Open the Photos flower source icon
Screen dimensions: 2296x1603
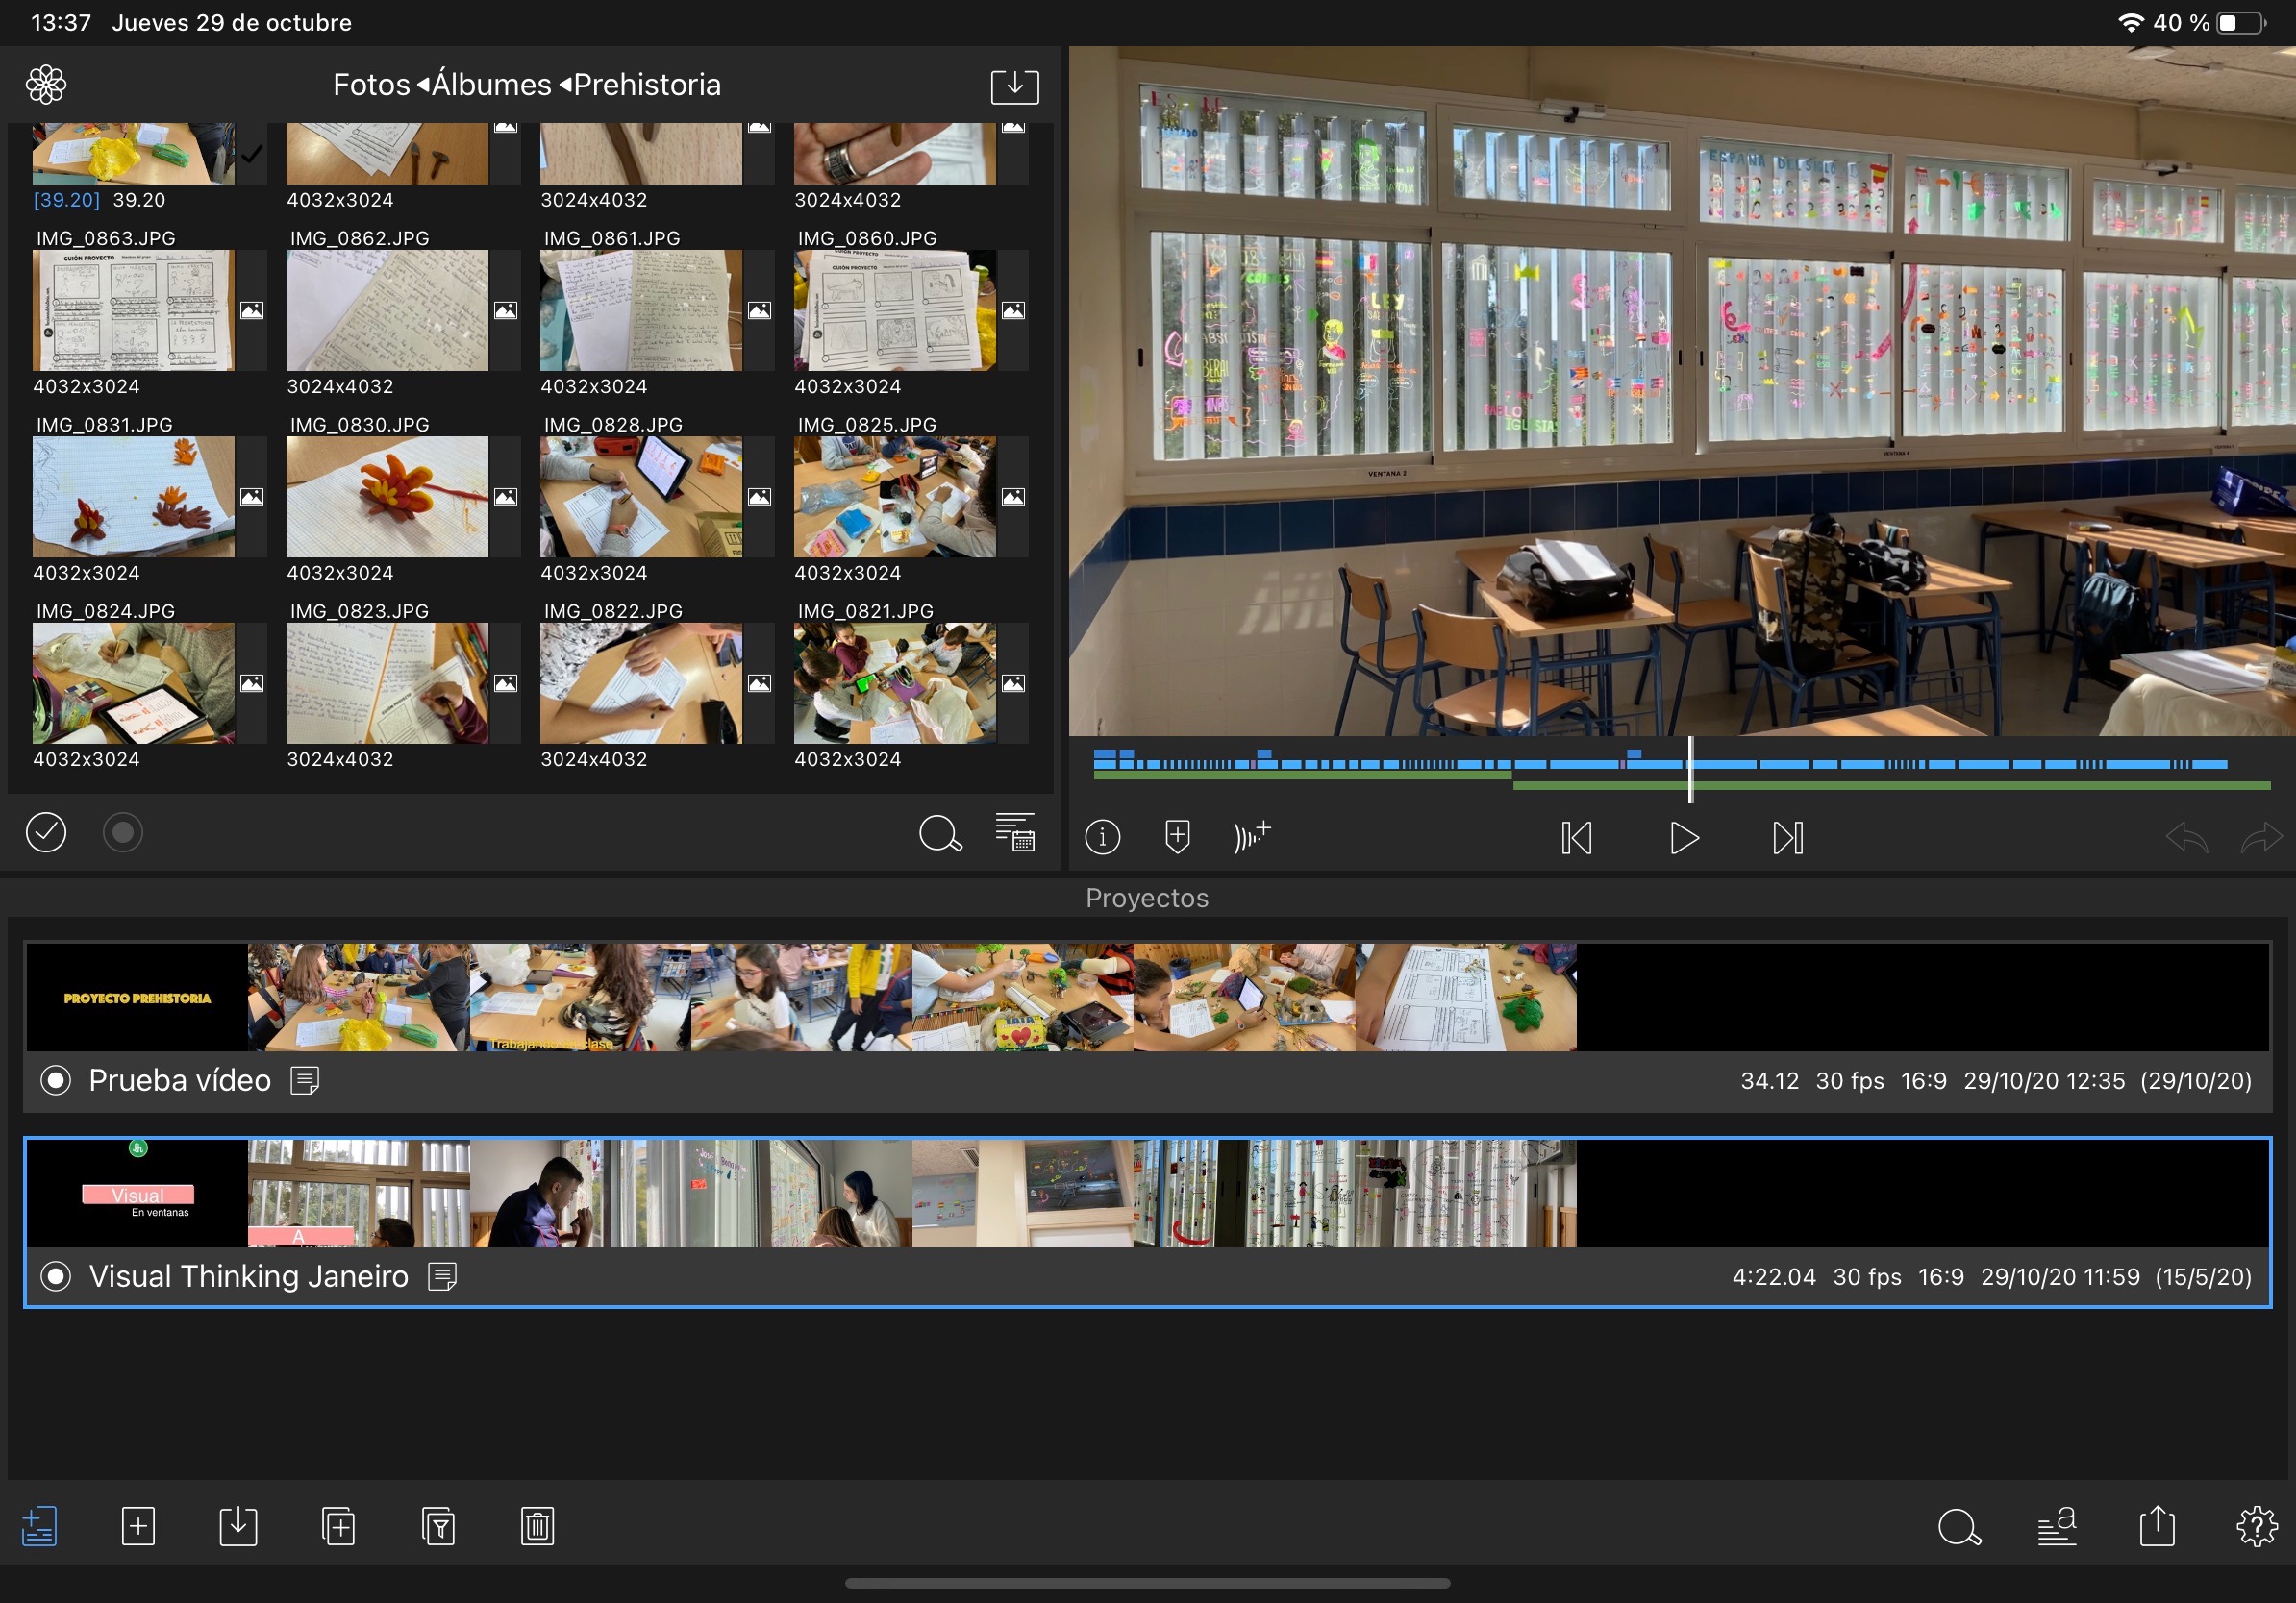[46, 85]
